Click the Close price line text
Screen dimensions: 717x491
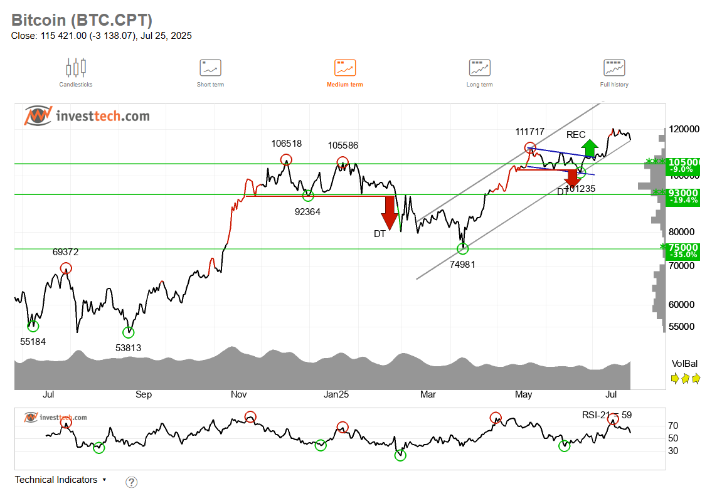pos(102,36)
